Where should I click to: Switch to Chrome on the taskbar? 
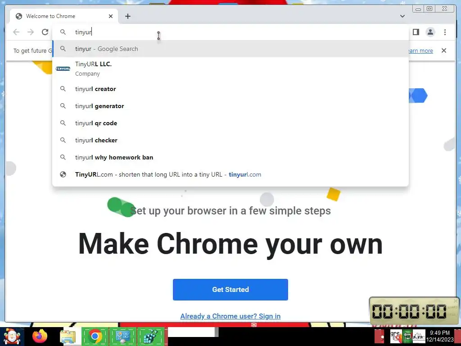95,336
